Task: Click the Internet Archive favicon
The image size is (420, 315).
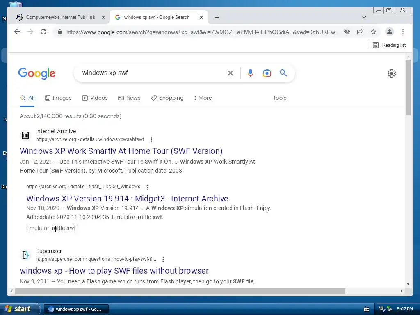Action: click(x=25, y=135)
